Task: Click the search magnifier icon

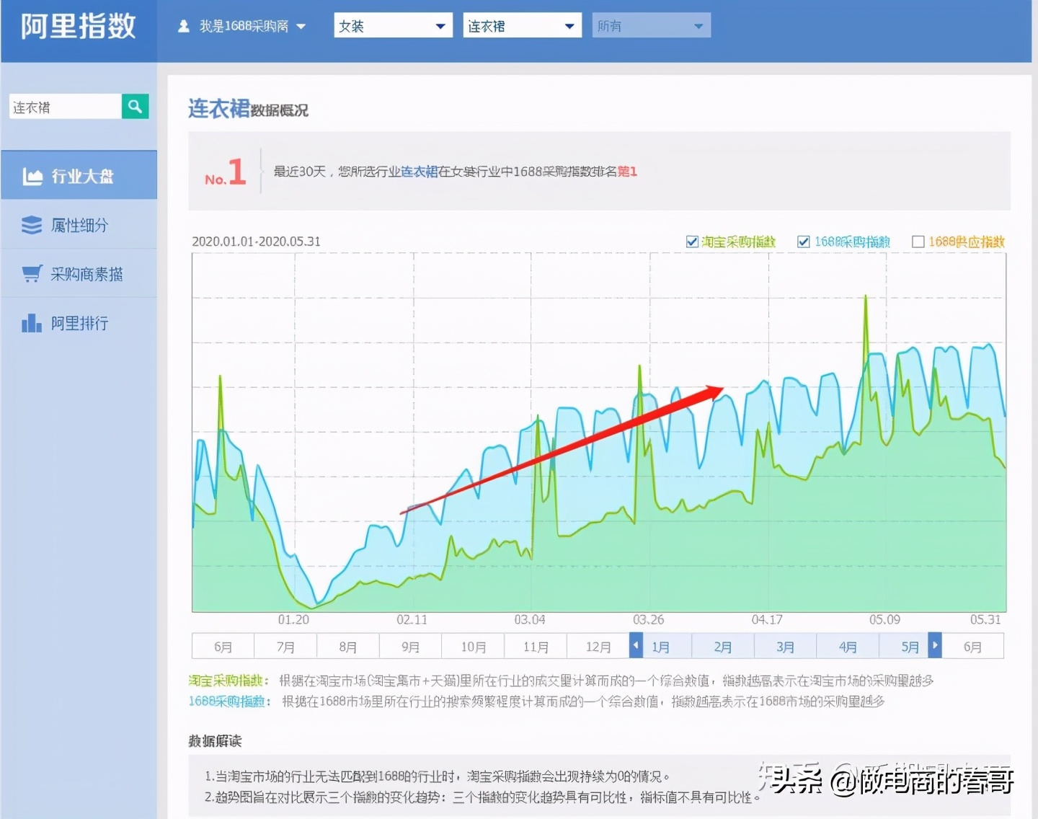Action: click(135, 106)
